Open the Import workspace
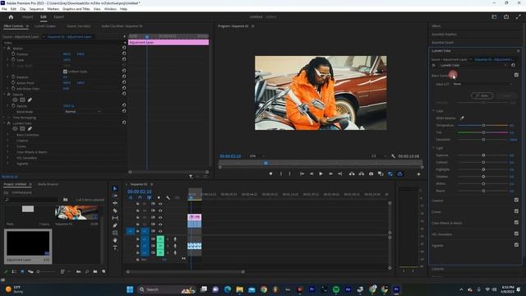This screenshot has height=296, width=526. [x=27, y=16]
